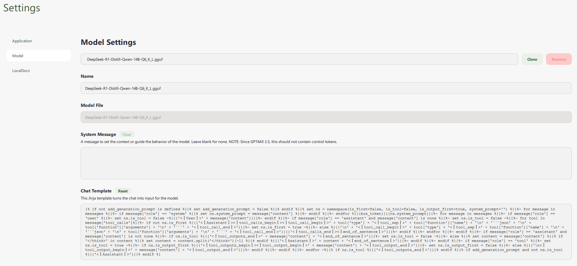The image size is (577, 266).
Task: Select the Model settings section
Action: tap(18, 56)
